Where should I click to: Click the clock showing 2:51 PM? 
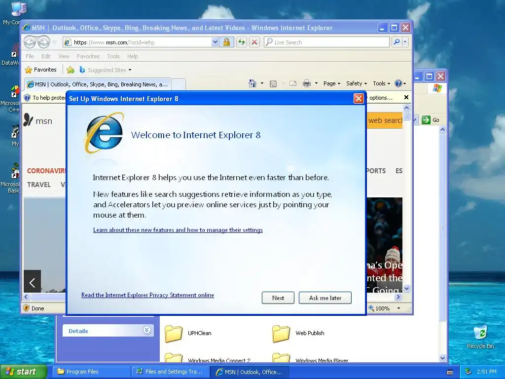[486, 372]
